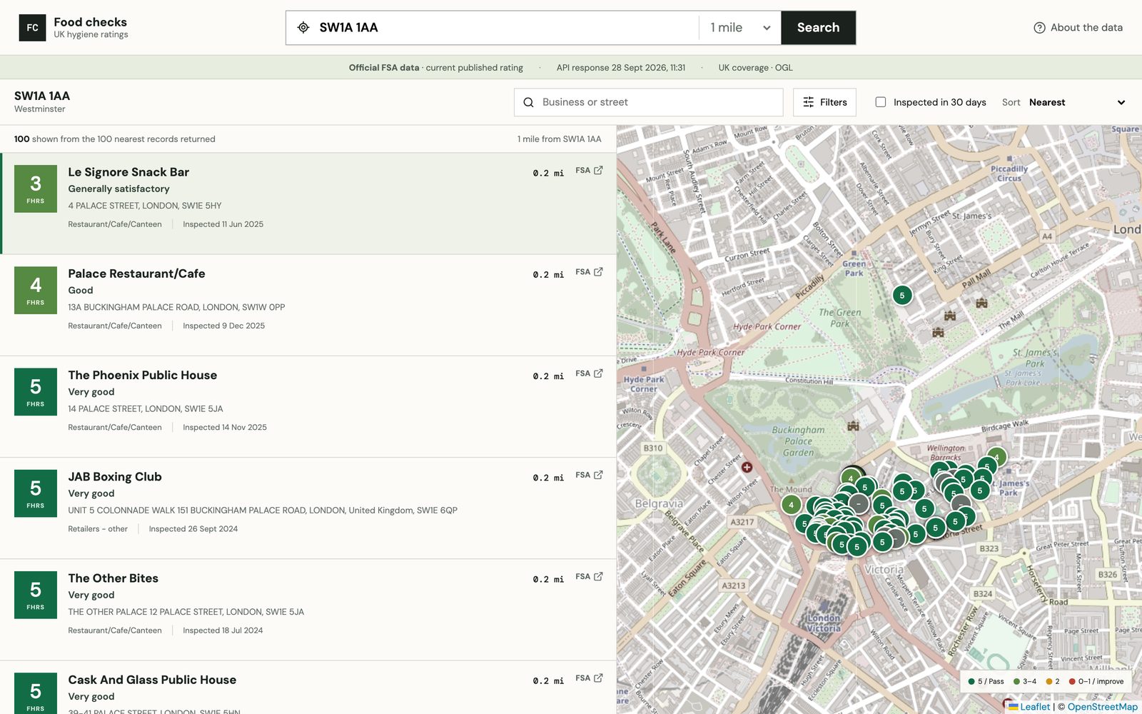Select The Other Bites result

coord(308,609)
